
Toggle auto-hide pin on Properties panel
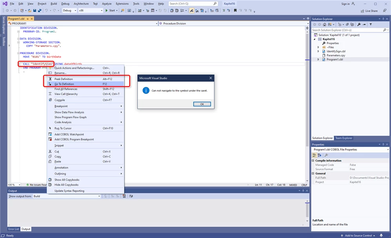[x=383, y=144]
